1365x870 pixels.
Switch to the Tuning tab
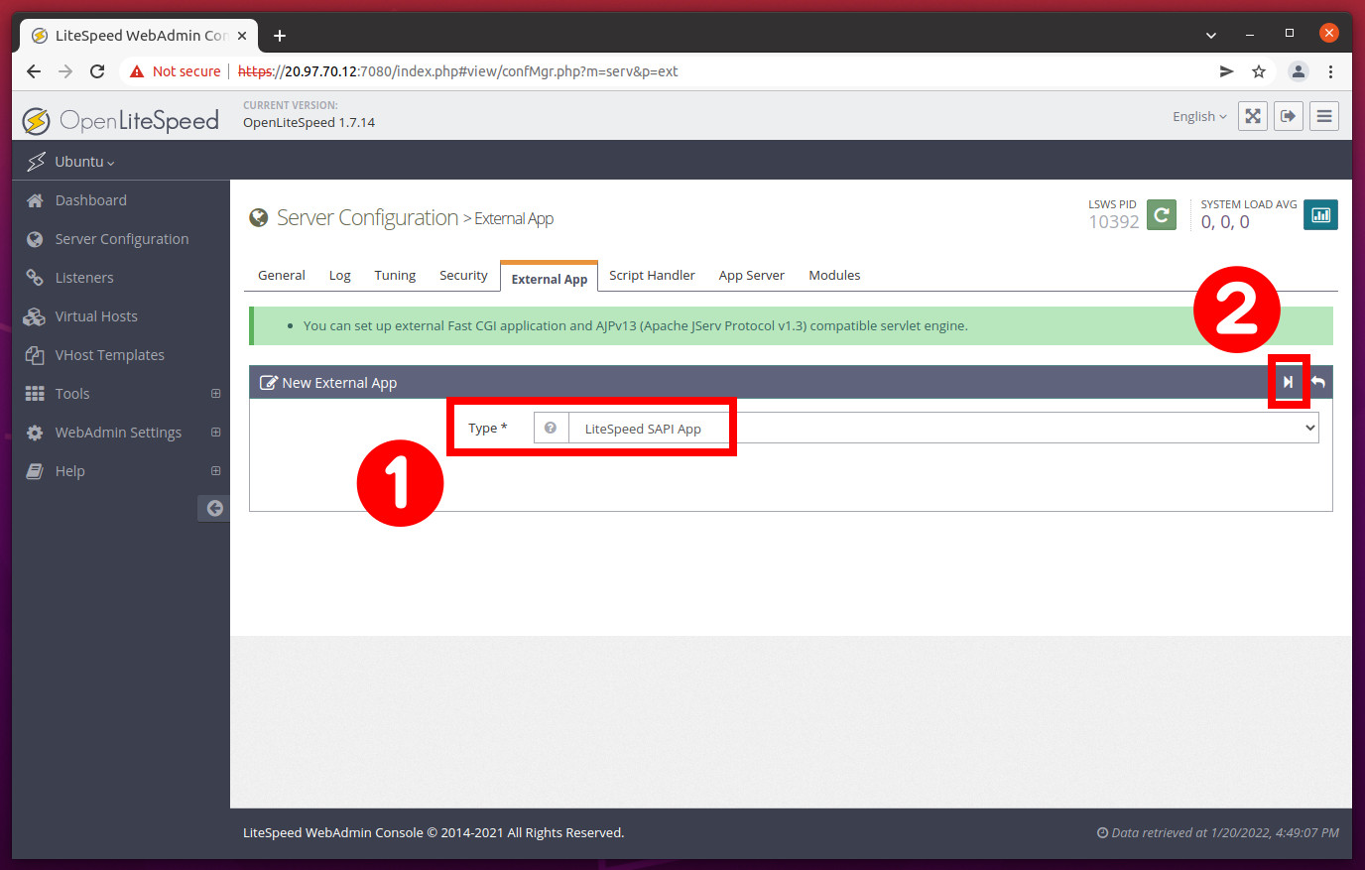pyautogui.click(x=395, y=276)
